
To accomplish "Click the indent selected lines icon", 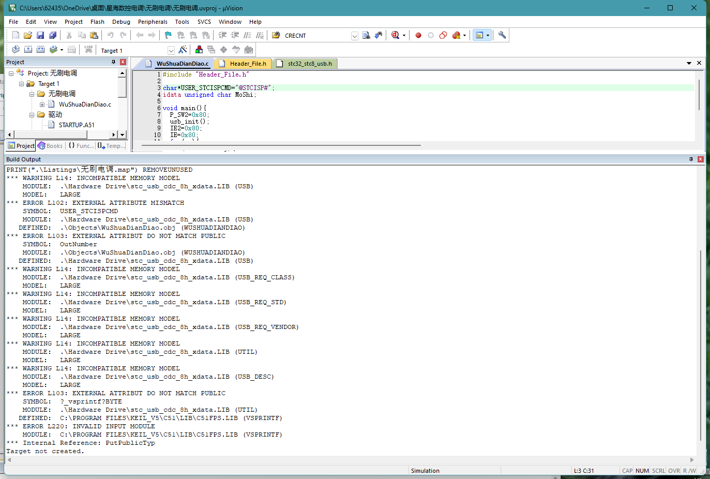I will click(223, 35).
